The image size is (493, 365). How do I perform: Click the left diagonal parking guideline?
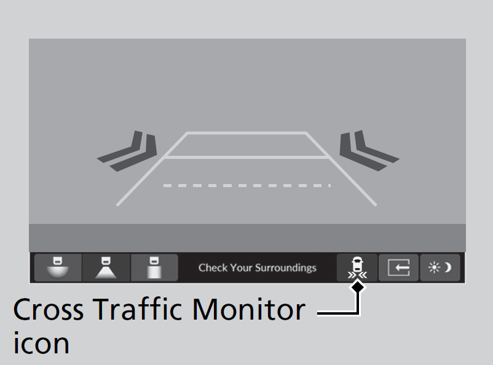pyautogui.click(x=152, y=169)
